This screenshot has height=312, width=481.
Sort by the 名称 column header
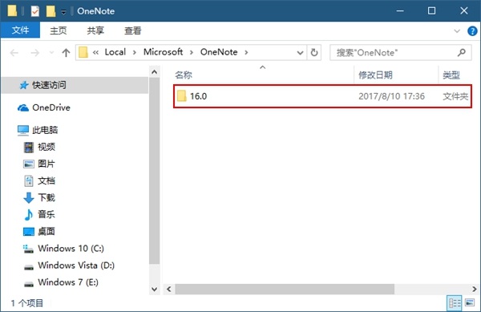(184, 75)
